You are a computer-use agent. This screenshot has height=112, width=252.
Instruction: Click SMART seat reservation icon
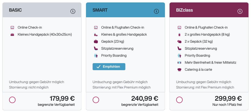click(96, 49)
